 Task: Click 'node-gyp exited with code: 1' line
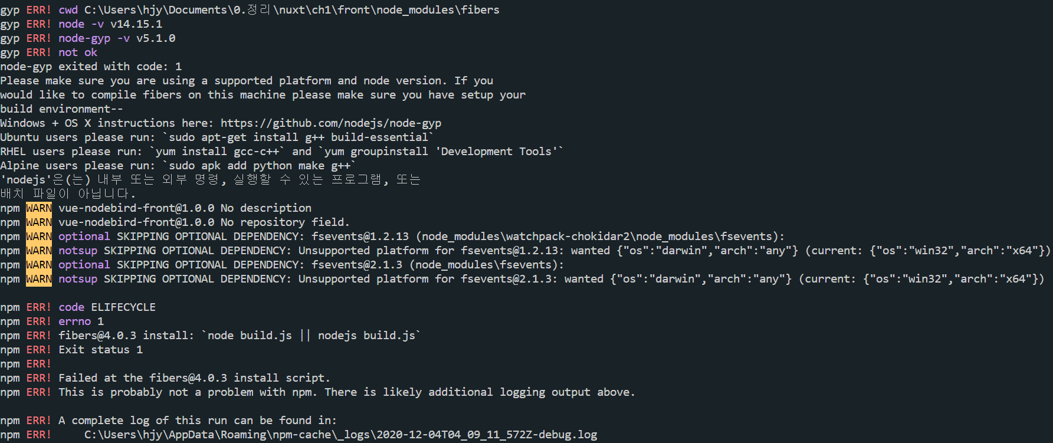[x=91, y=67]
